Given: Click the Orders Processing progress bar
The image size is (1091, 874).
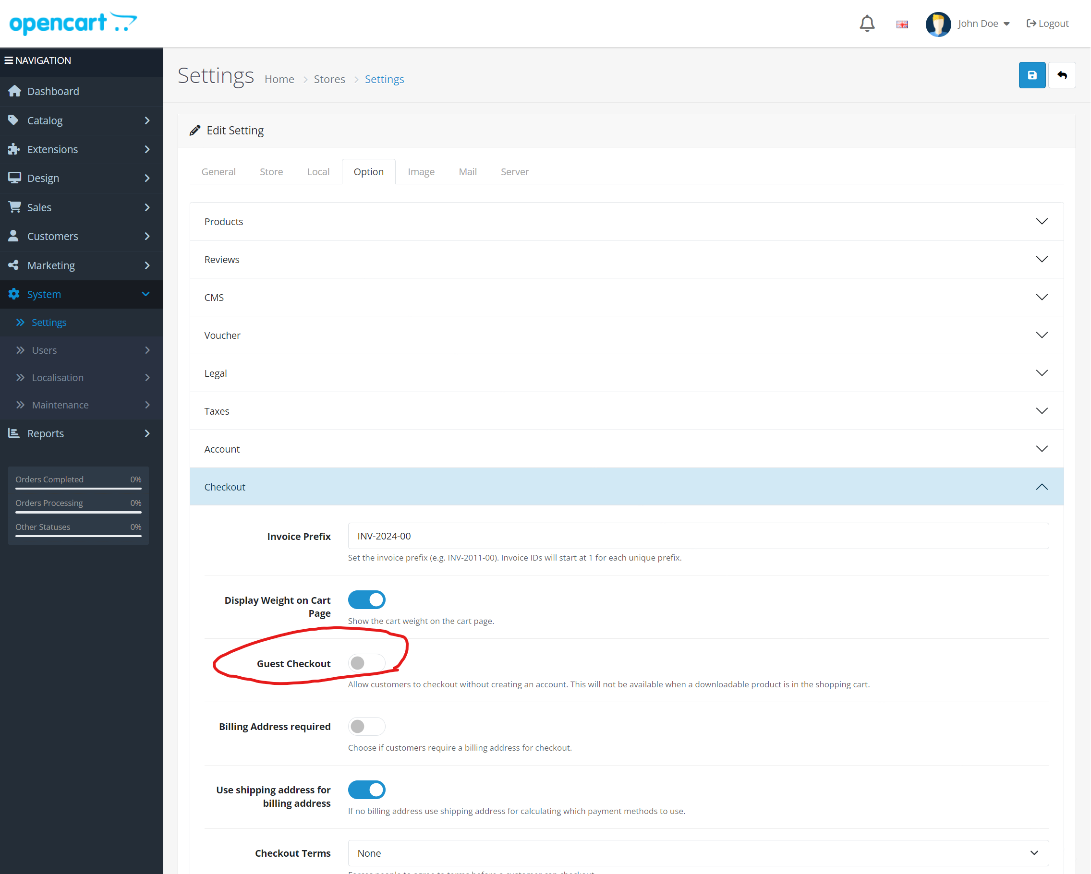Looking at the screenshot, I should (78, 512).
